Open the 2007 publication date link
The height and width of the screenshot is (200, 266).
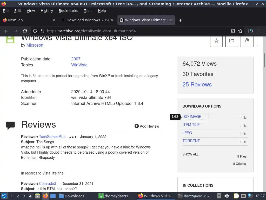point(76,59)
